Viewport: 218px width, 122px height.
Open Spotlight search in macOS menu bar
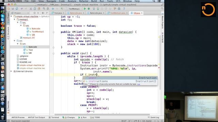154,1
